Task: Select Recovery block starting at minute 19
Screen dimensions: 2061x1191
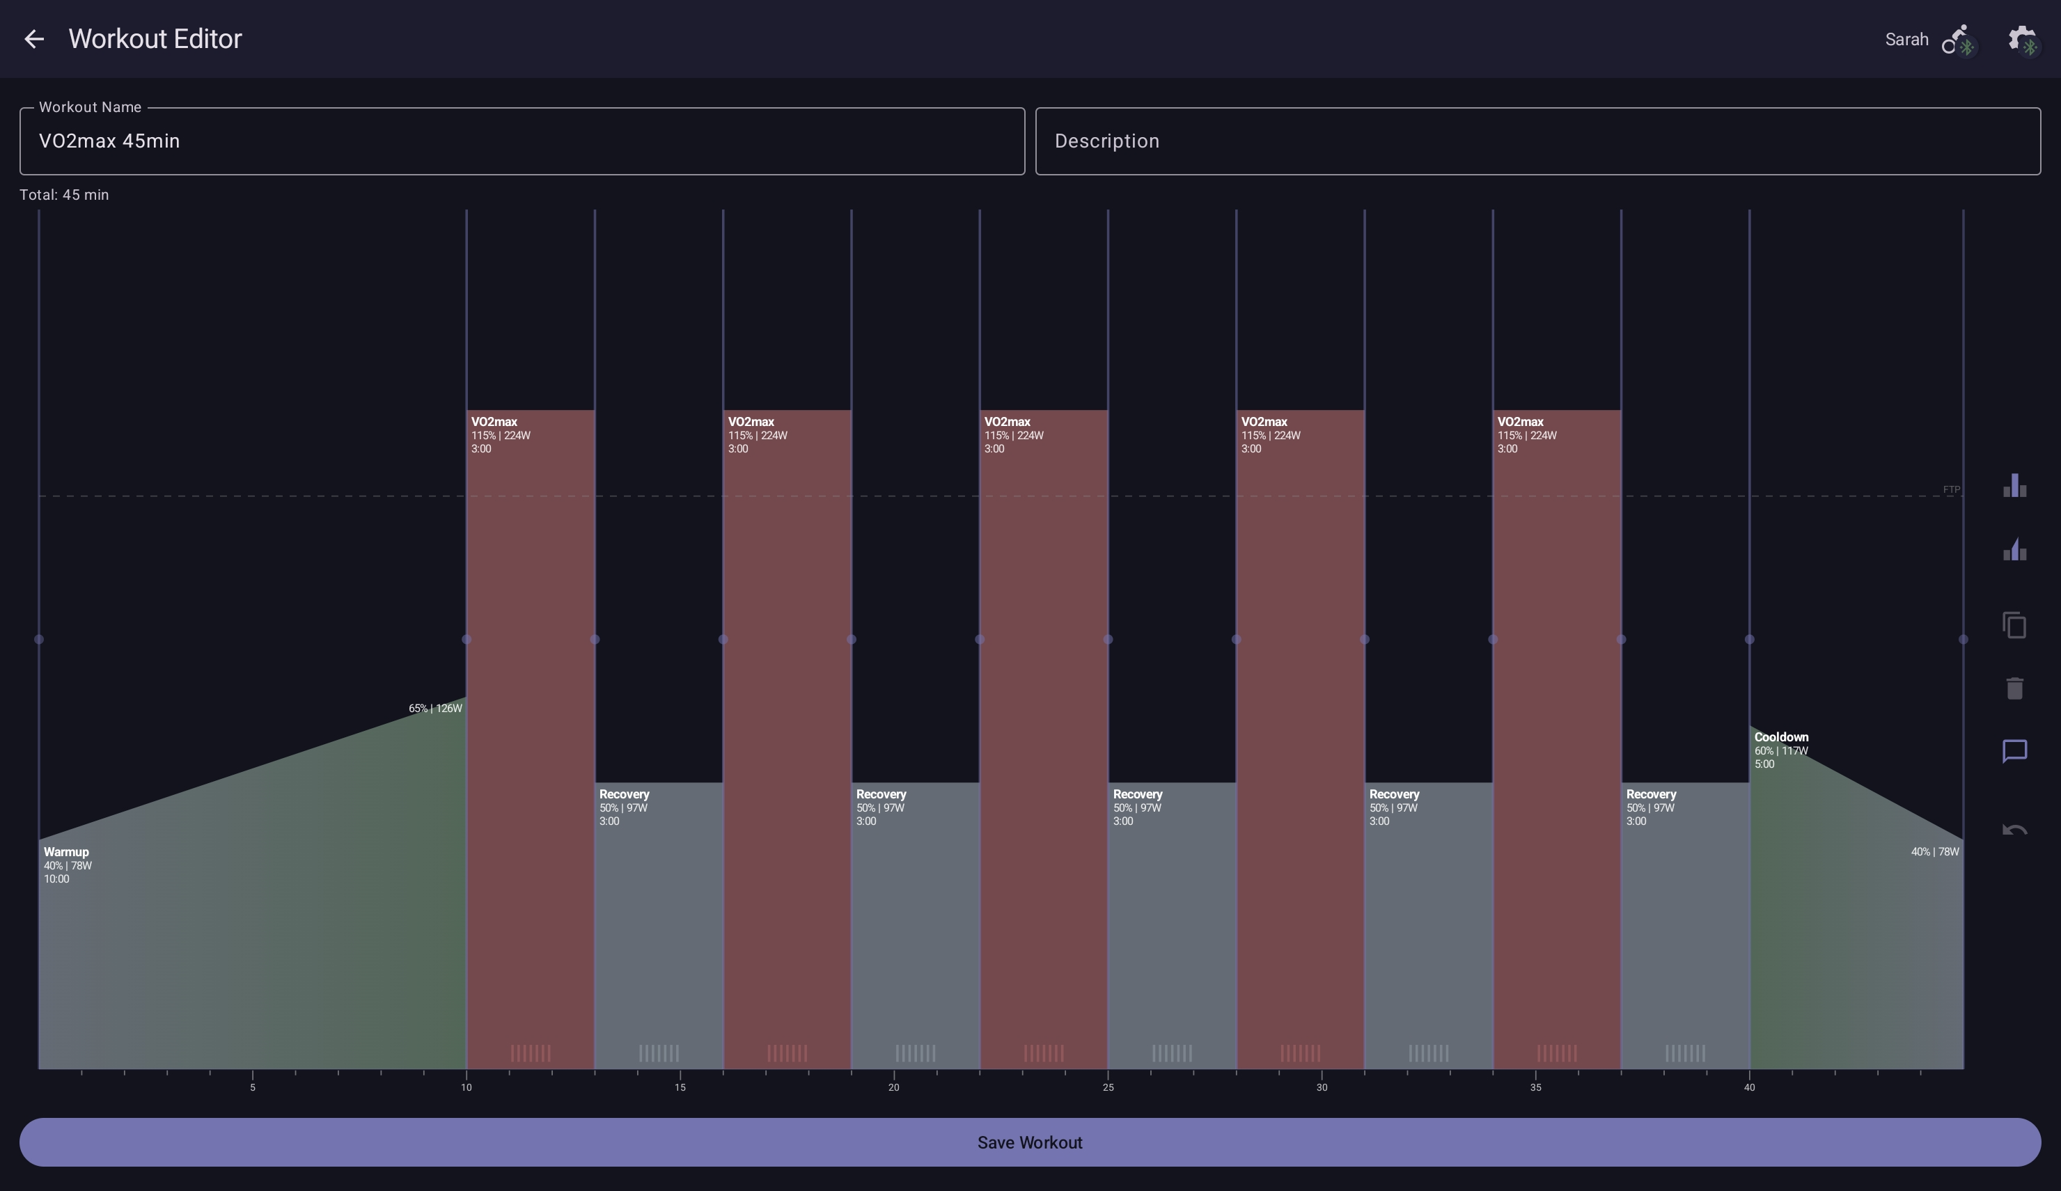Action: pos(915,925)
